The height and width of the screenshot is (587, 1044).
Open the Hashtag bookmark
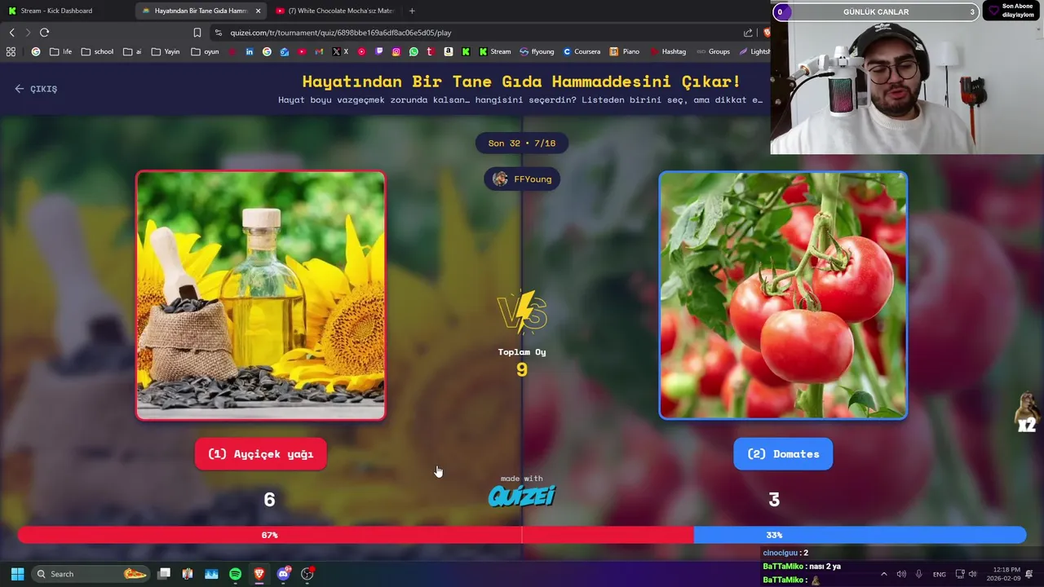click(668, 51)
